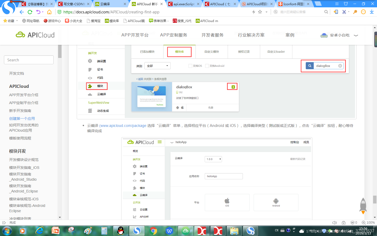Open the APP定制服务 header menu
The width and height of the screenshot is (377, 236).
(x=174, y=35)
